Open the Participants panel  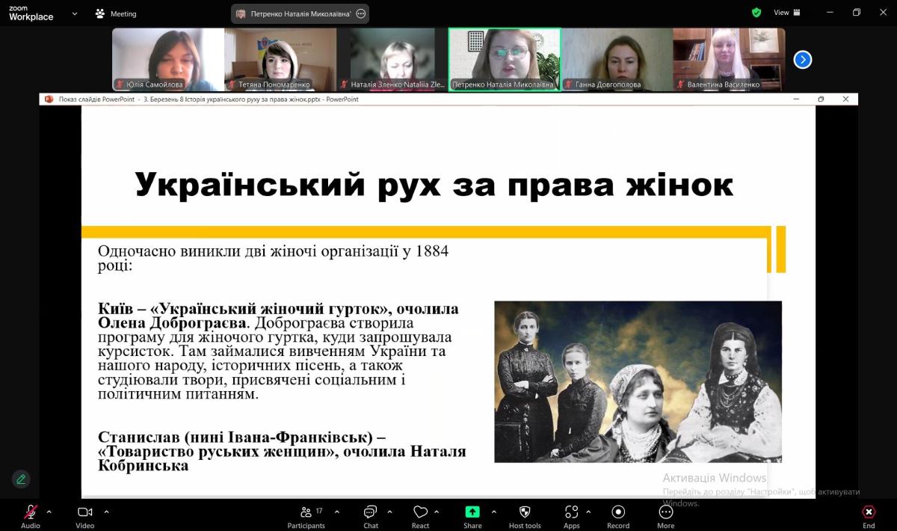[x=306, y=513]
